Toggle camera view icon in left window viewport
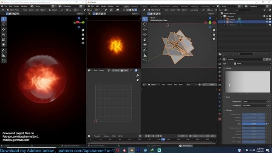Screen dimensions: 272x153 click(x=83, y=39)
